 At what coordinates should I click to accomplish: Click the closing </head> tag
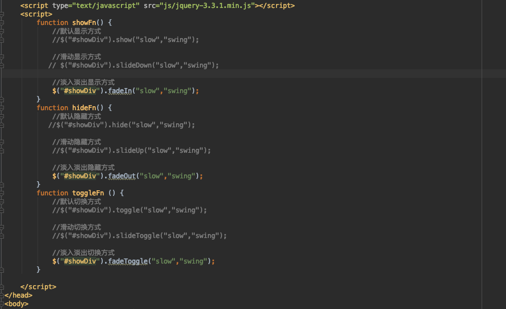(x=18, y=295)
